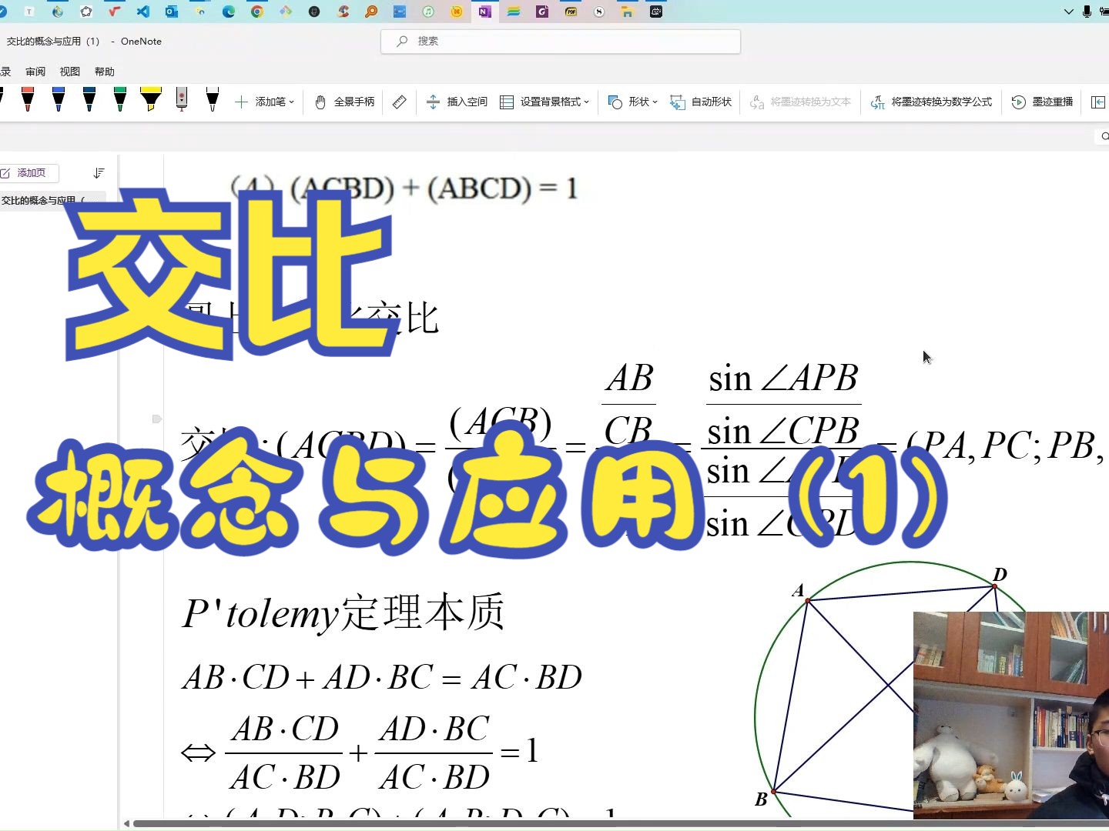The image size is (1109, 831).
Task: Open File Explorer folder from taskbar
Action: pos(628,12)
